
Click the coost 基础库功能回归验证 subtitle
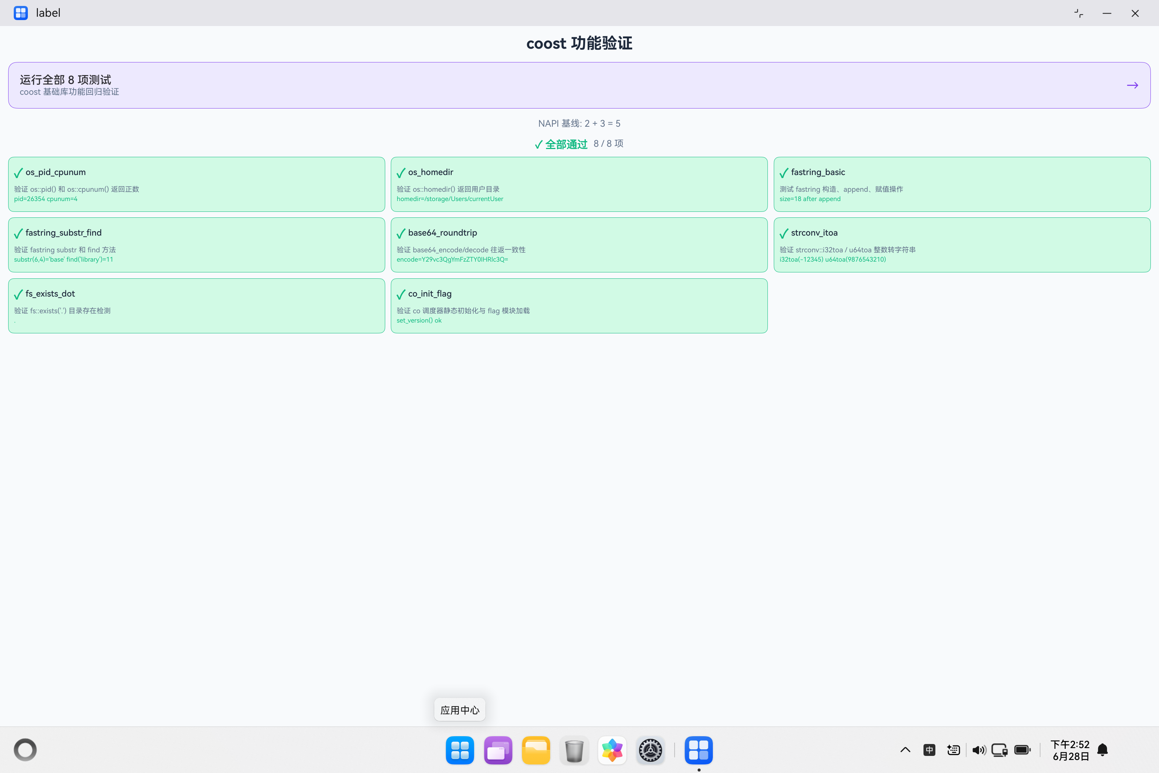point(69,92)
